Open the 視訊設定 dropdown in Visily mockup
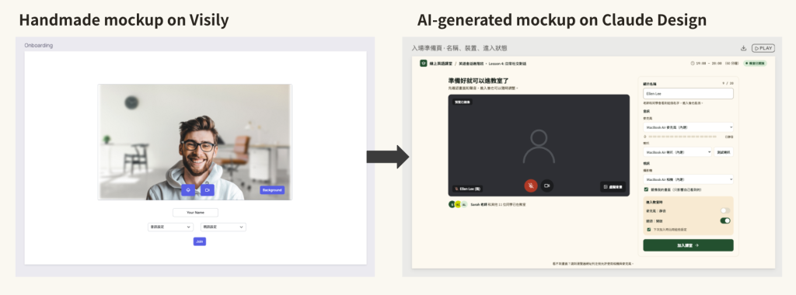Image resolution: width=796 pixels, height=295 pixels. [x=223, y=227]
